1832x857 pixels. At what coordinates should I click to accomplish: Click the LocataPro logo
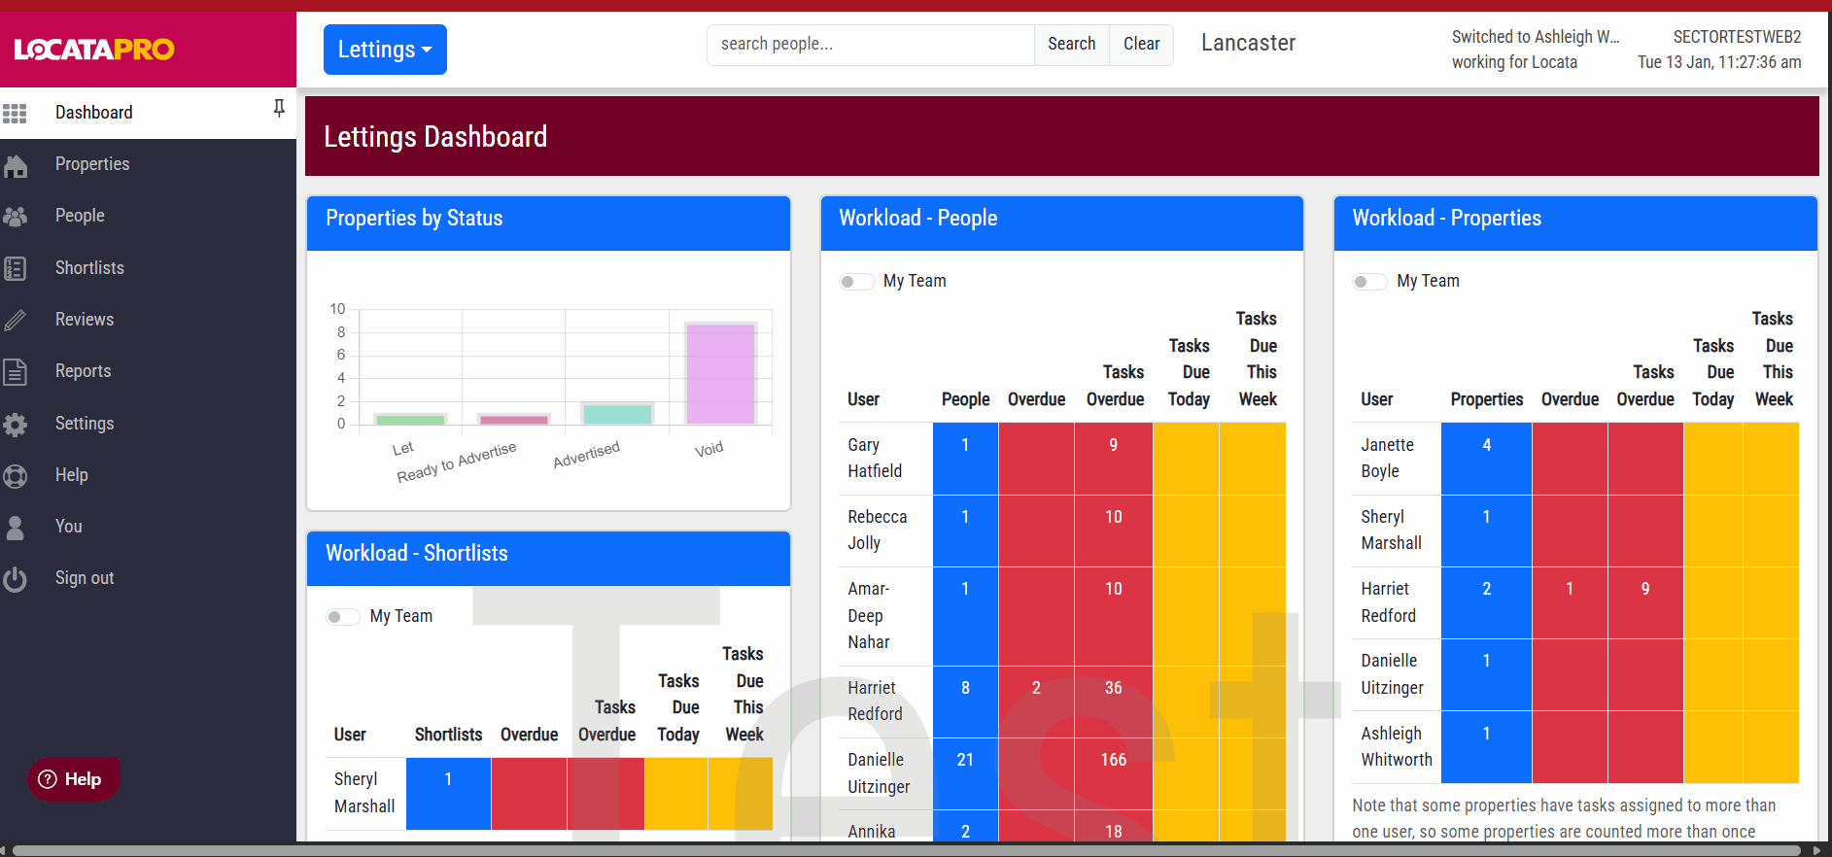point(94,49)
